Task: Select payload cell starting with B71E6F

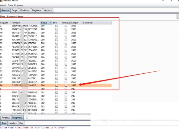Action: coord(25,54)
